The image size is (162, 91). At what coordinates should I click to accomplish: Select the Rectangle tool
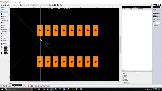point(3,21)
